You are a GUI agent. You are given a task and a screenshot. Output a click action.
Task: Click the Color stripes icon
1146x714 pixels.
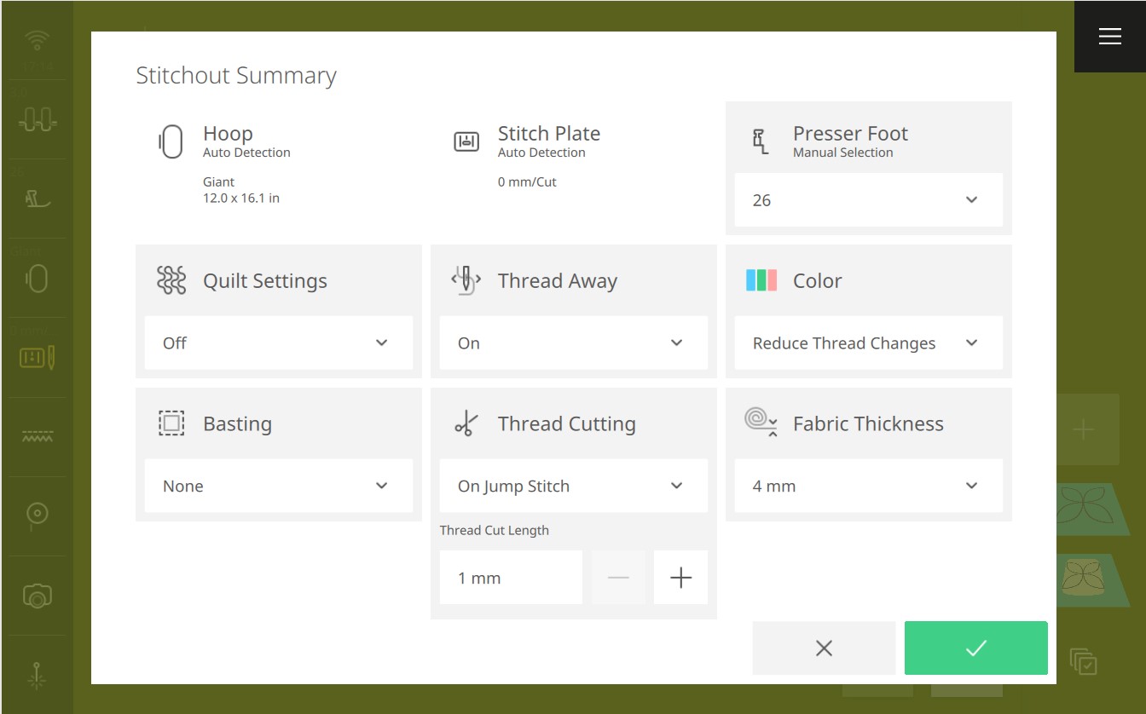point(761,280)
